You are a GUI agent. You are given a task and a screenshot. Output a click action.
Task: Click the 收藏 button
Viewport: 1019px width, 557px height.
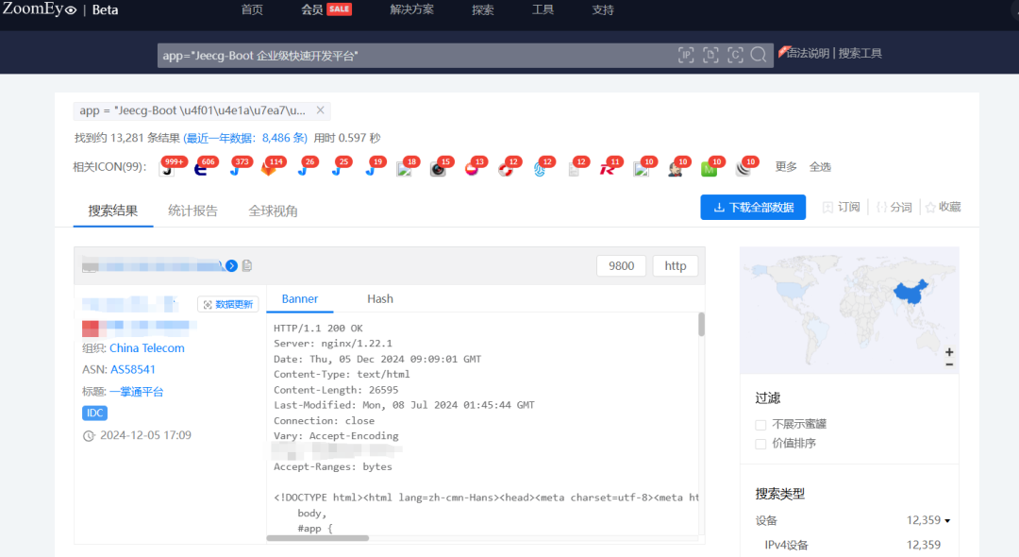pos(943,208)
